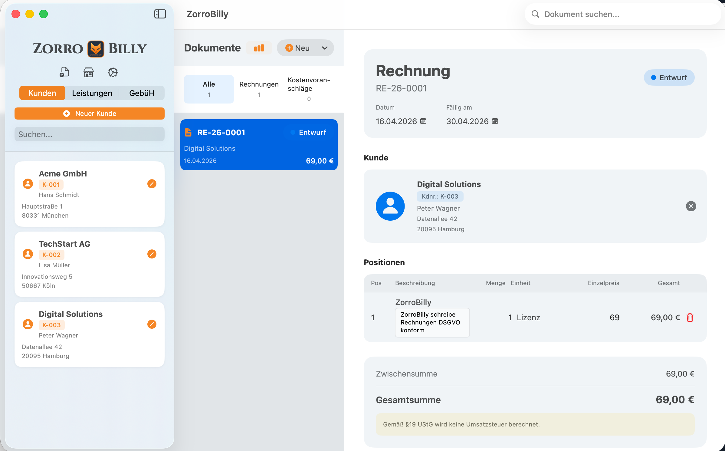Click the Lizenz unit value
725x451 pixels.
[528, 318]
